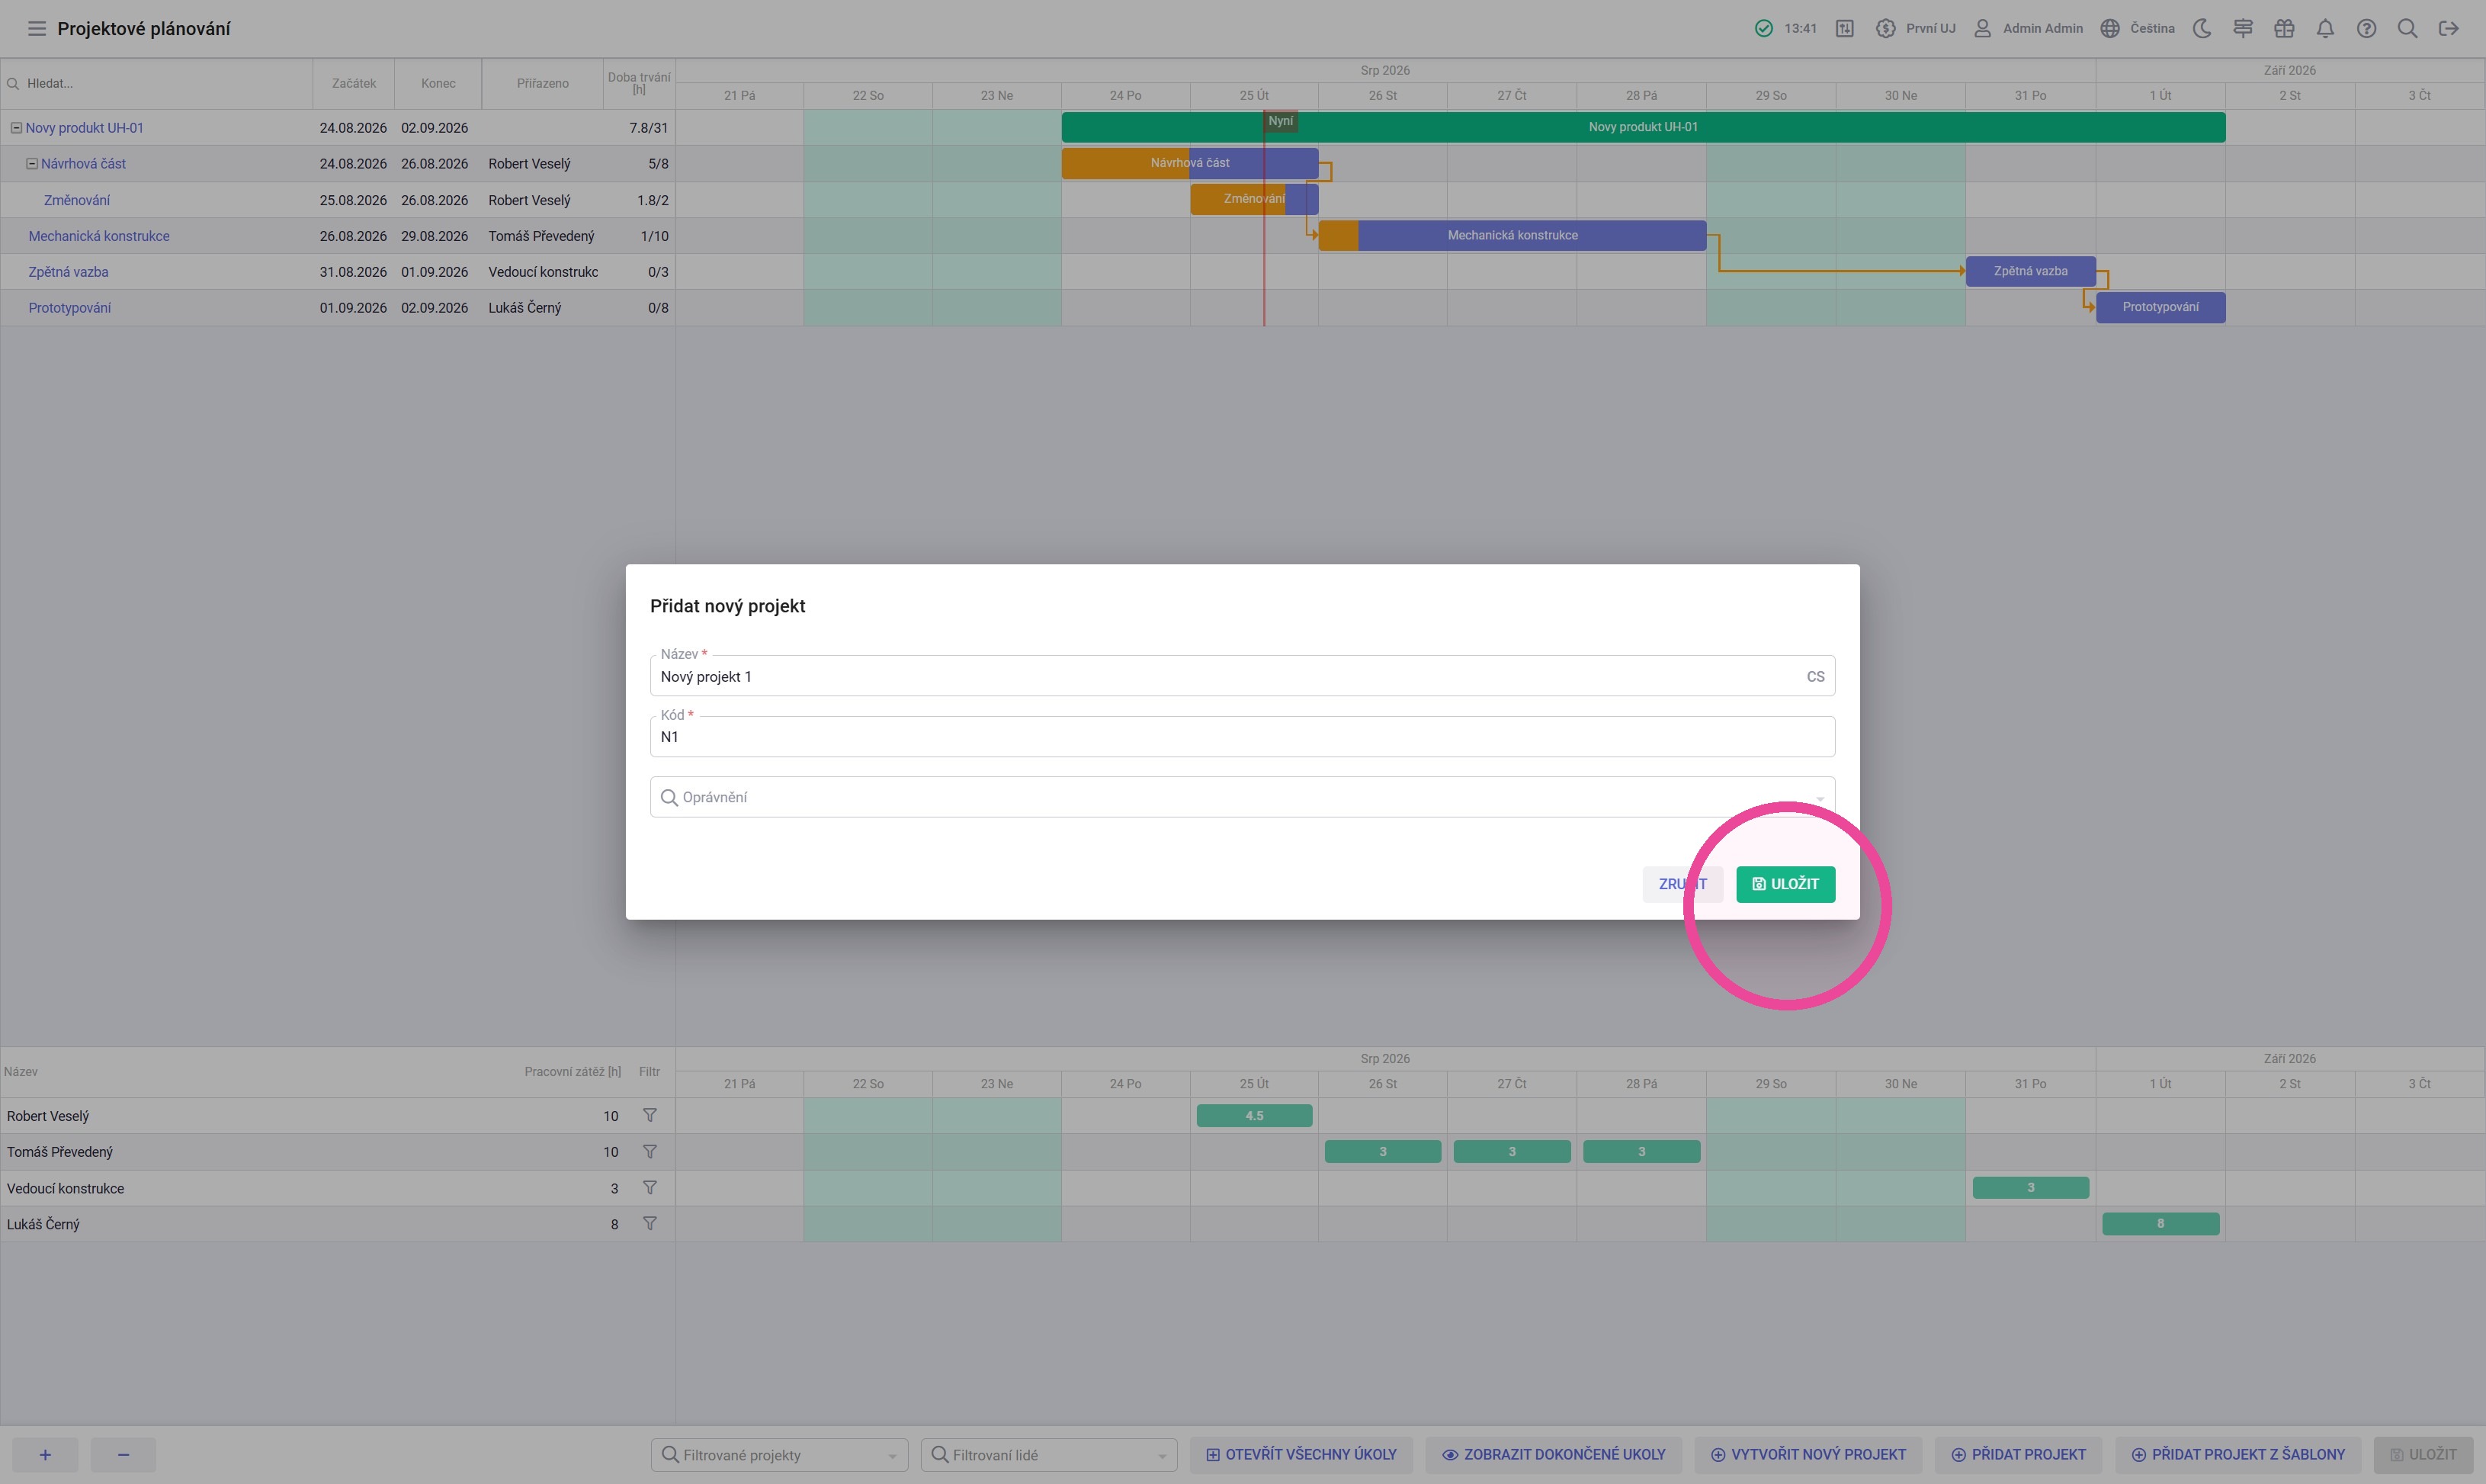Open the Čeština language selector
This screenshot has height=1484, width=2486.
tap(2137, 29)
